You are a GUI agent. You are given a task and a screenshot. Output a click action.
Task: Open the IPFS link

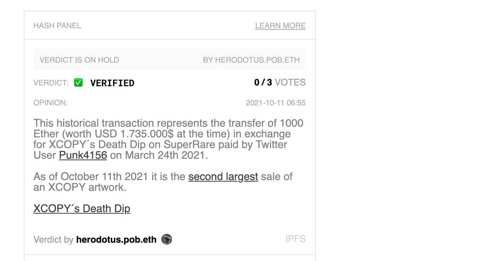click(x=295, y=239)
